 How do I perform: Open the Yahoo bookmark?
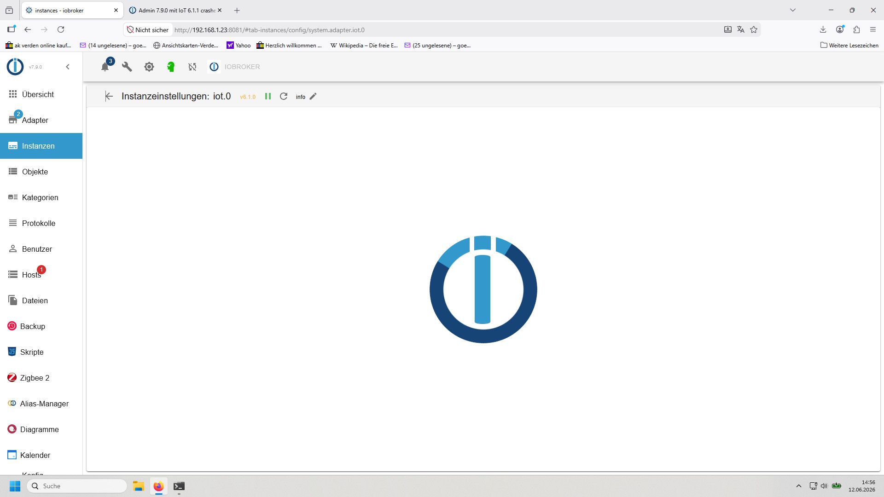(238, 45)
